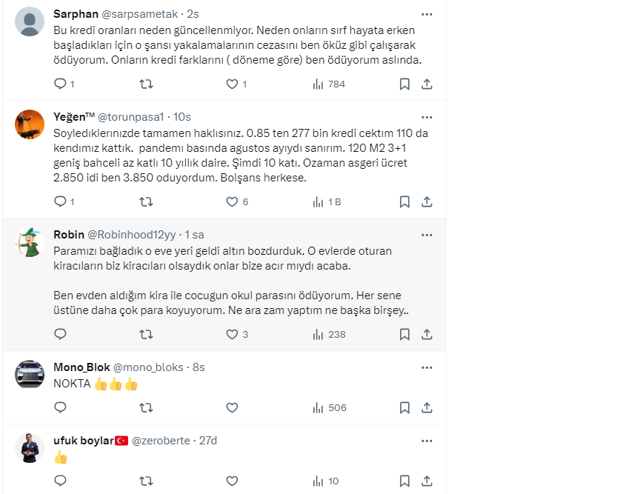
Task: Share Robin's tweet
Action: pos(427,334)
